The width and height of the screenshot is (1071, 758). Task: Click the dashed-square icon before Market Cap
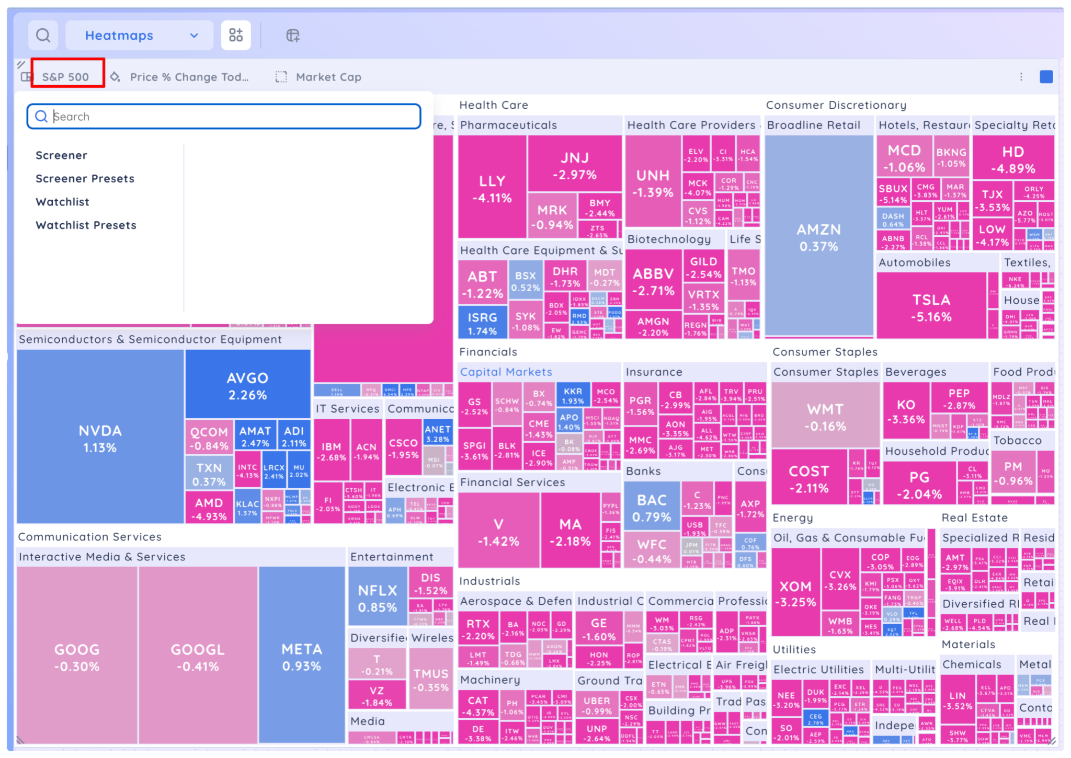point(281,76)
